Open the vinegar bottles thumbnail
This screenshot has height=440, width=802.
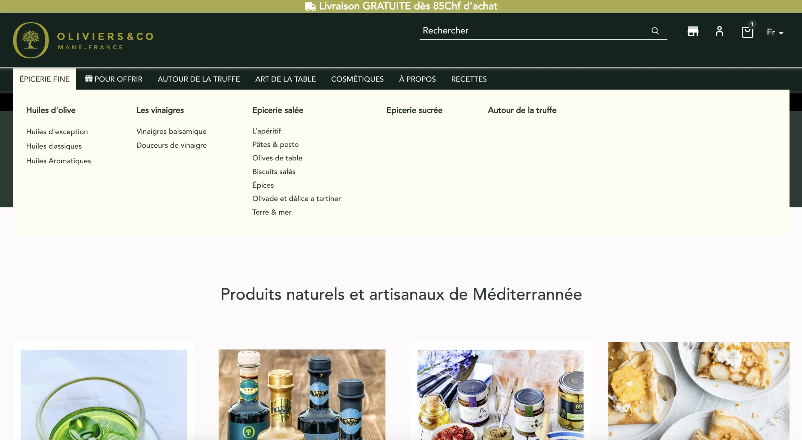pos(302,395)
